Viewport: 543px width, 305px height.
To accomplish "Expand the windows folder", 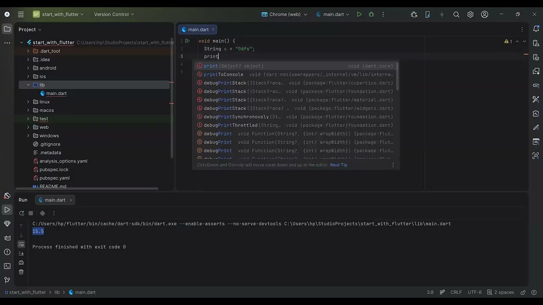I will 28,136.
